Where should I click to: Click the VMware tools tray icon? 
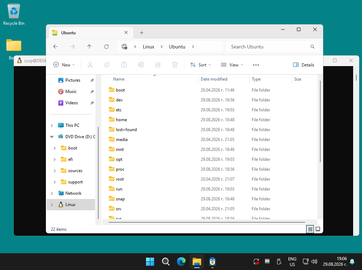(x=267, y=262)
